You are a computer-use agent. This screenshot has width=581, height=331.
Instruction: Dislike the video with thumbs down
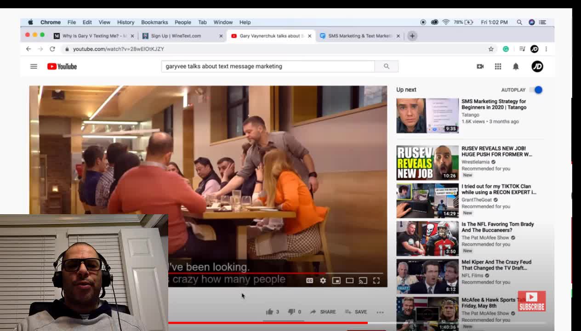[294, 312]
